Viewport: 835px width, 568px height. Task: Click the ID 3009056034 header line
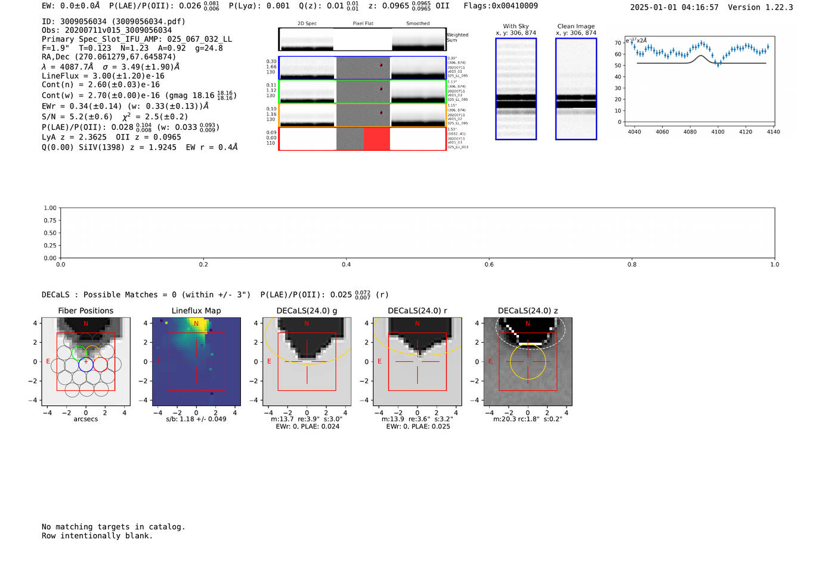tap(113, 21)
